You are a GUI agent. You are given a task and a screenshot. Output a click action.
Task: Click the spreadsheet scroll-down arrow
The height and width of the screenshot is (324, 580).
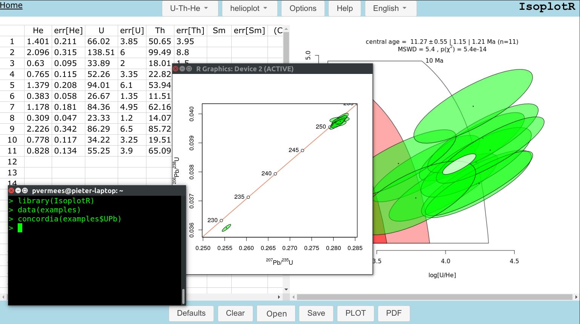(286, 289)
